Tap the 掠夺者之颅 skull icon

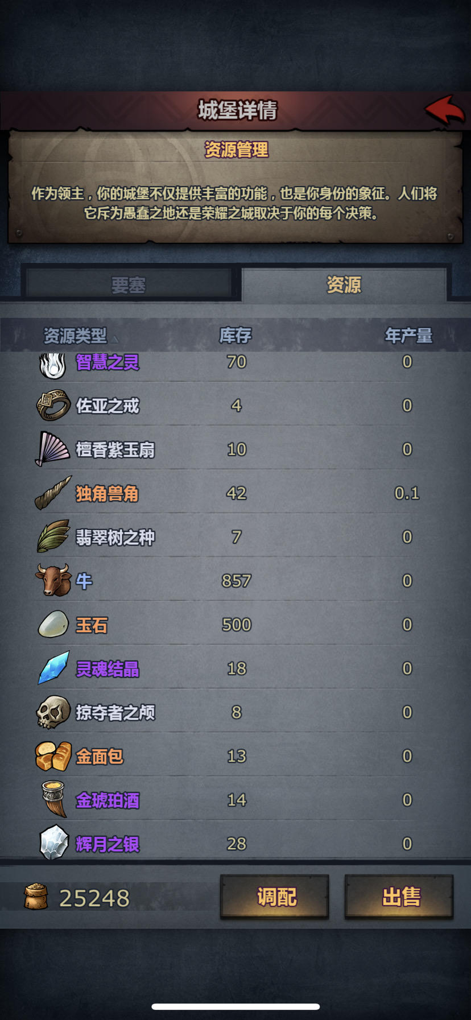click(53, 712)
